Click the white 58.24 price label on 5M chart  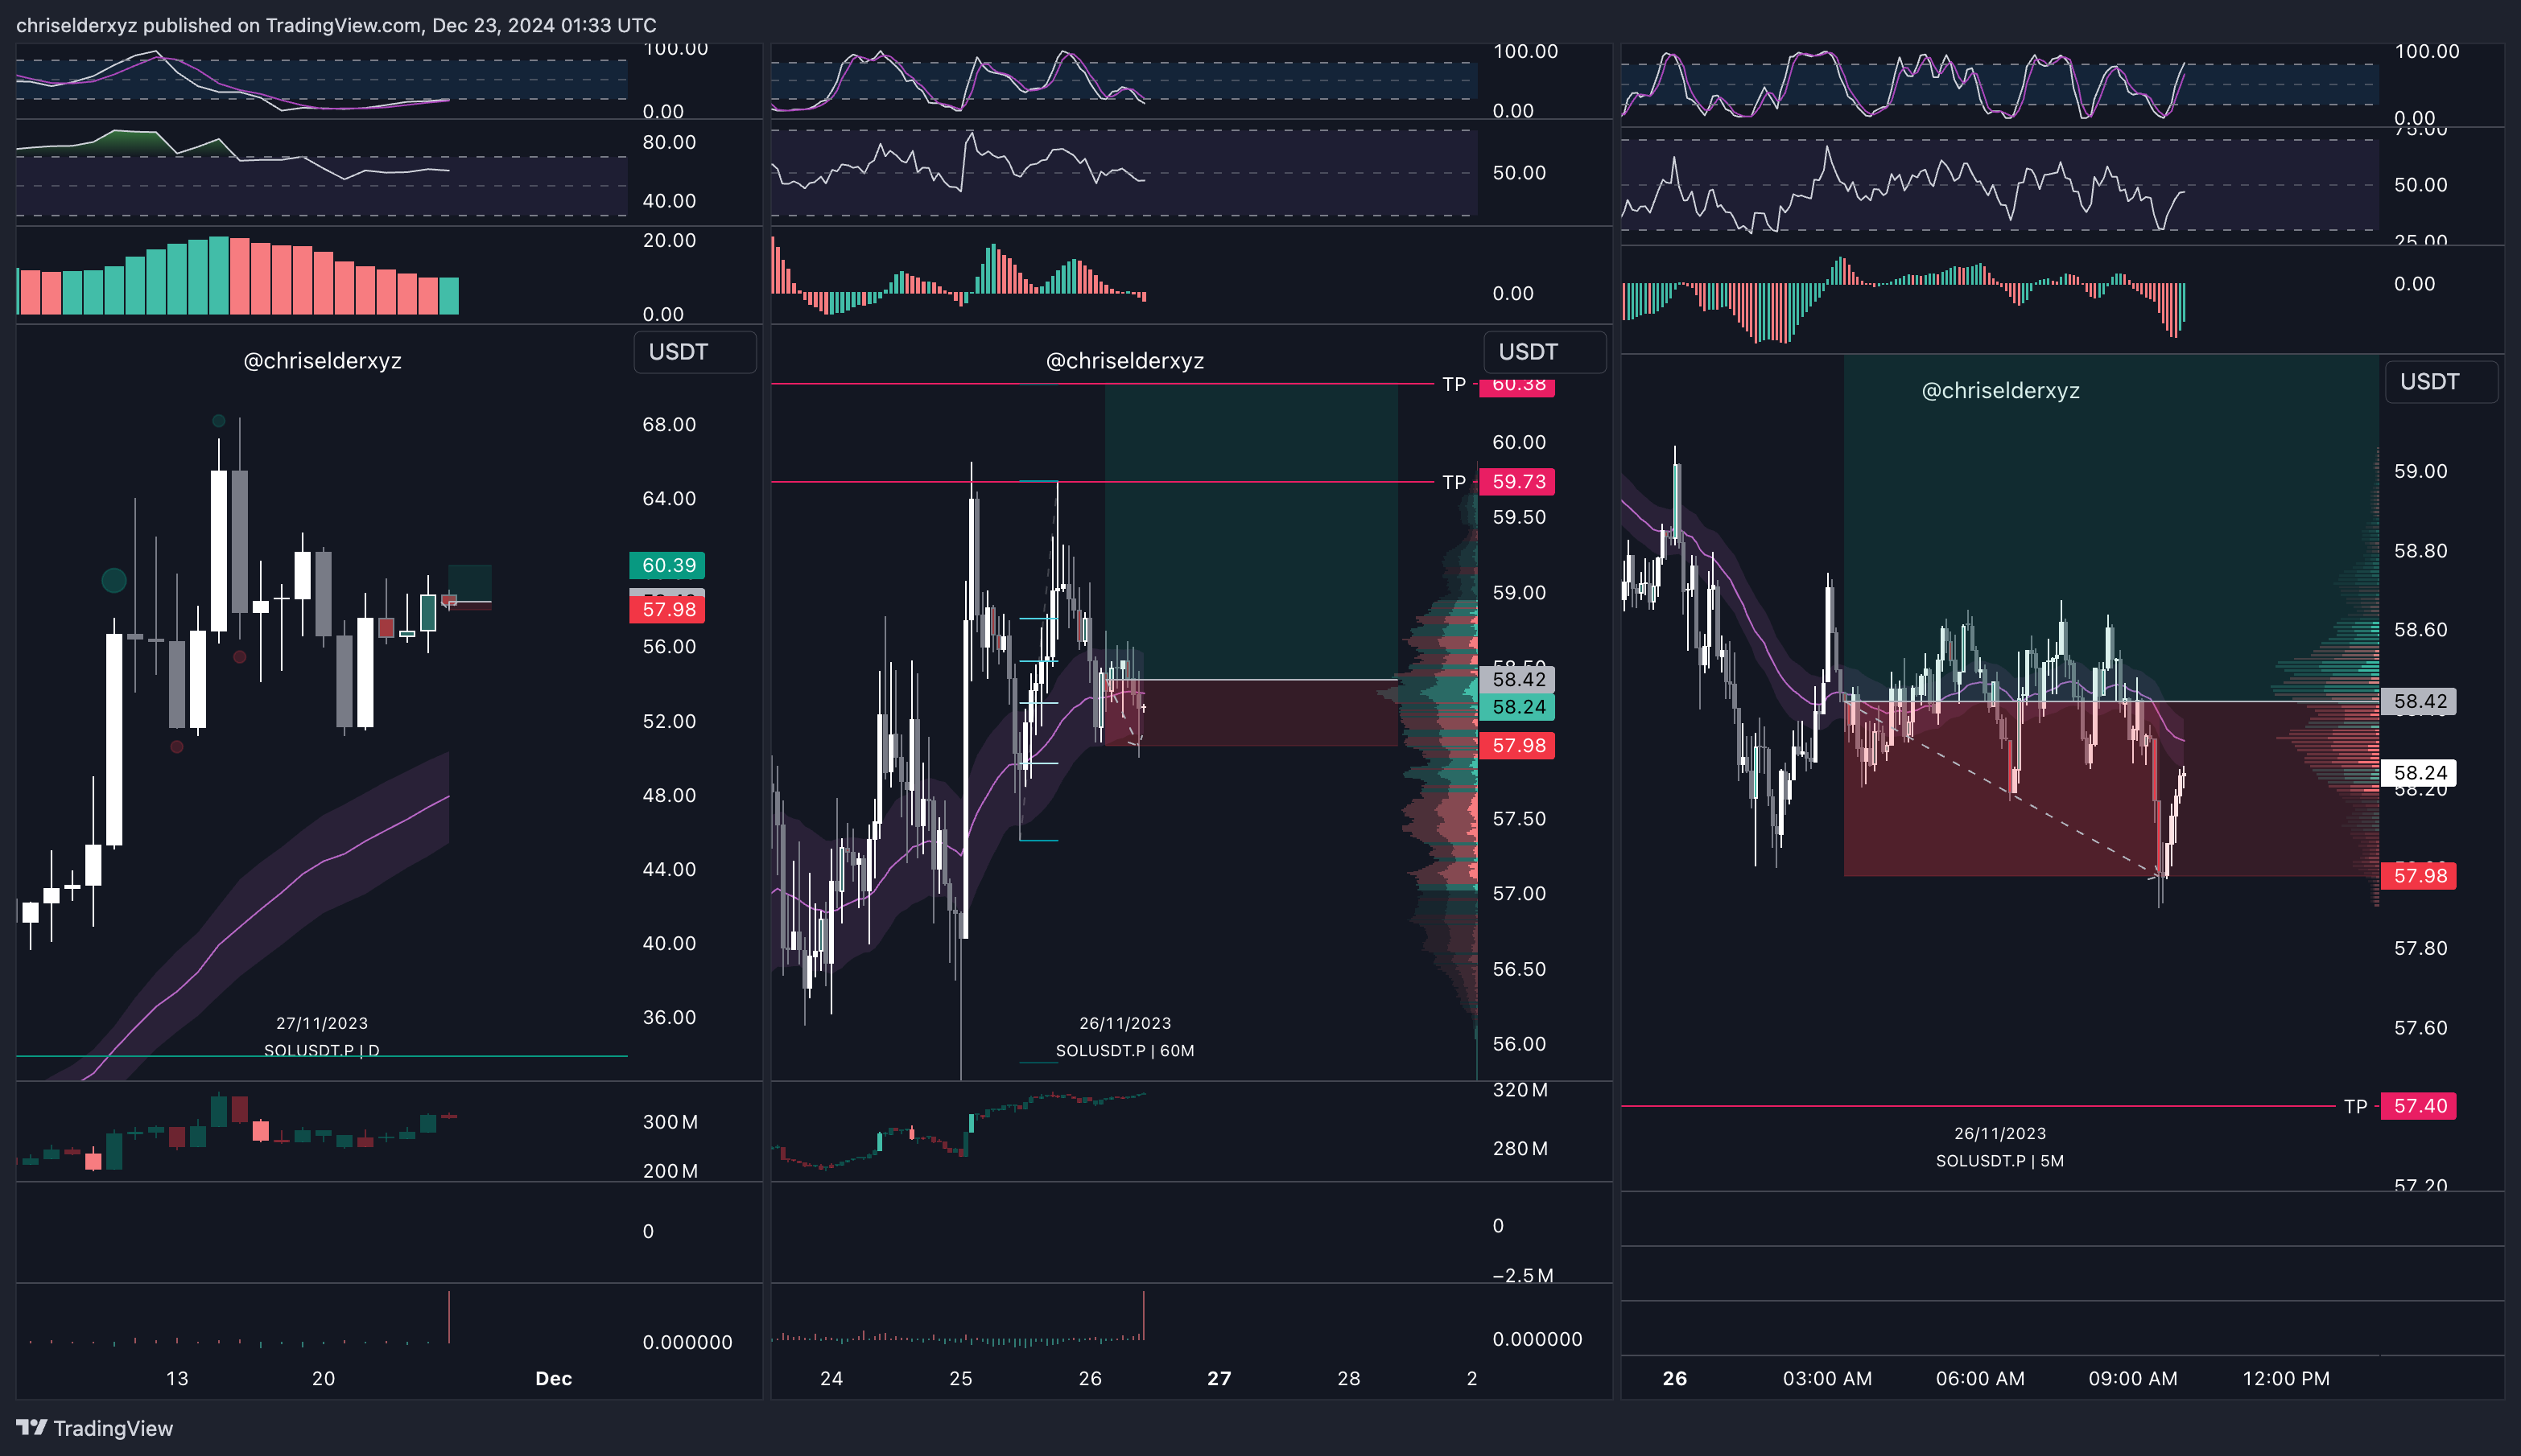(2418, 772)
